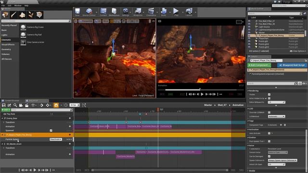The height and width of the screenshot is (173, 308).
Task: Add element to Component Tags plus icon
Action: tap(281, 125)
